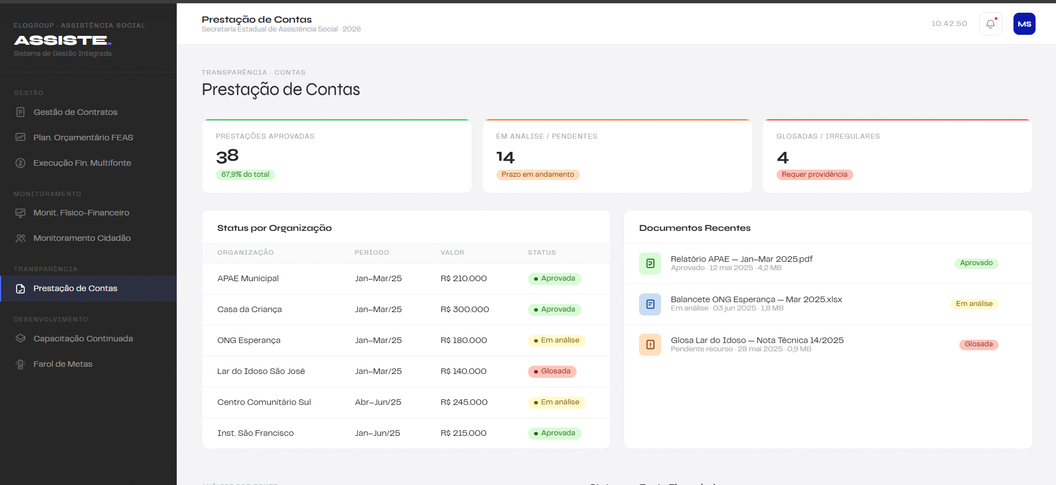The height and width of the screenshot is (485, 1056).
Task: Click ONG Esperança's Em análise status
Action: click(557, 340)
